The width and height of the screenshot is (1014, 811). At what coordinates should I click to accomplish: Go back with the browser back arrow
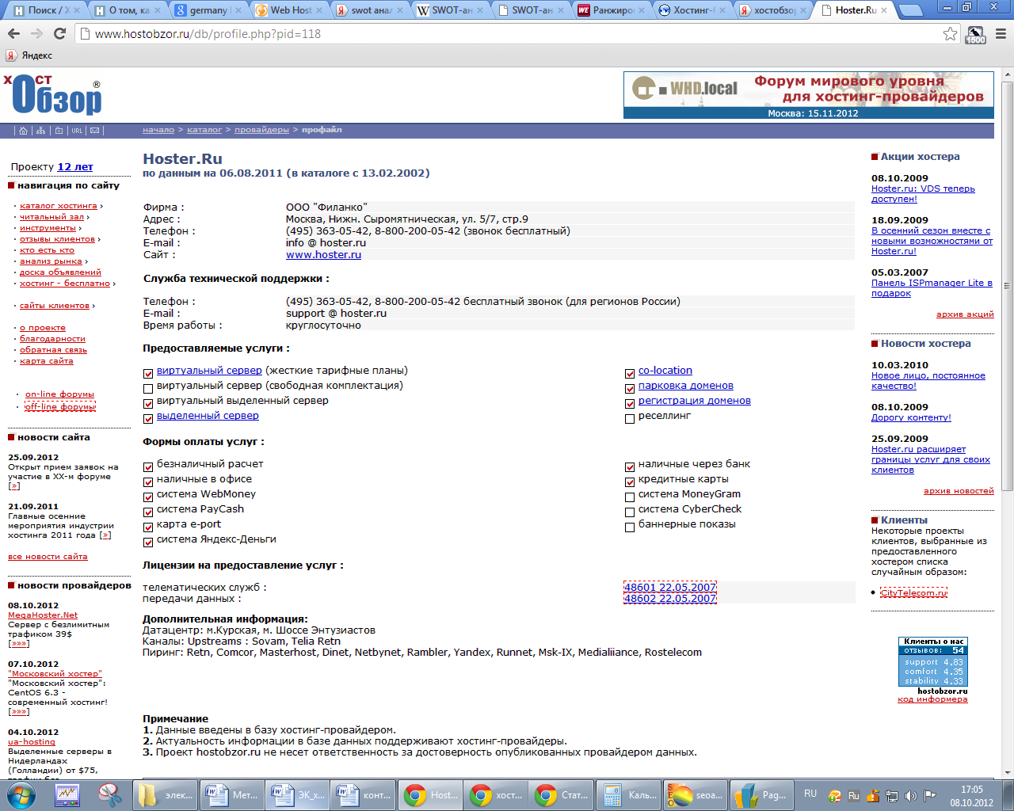[x=13, y=34]
